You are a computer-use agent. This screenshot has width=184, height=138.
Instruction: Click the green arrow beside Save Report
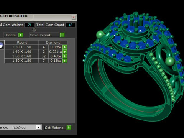pos(62,35)
